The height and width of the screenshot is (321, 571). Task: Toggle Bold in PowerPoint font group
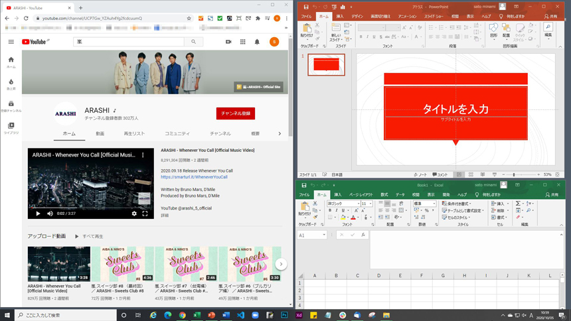(x=361, y=36)
